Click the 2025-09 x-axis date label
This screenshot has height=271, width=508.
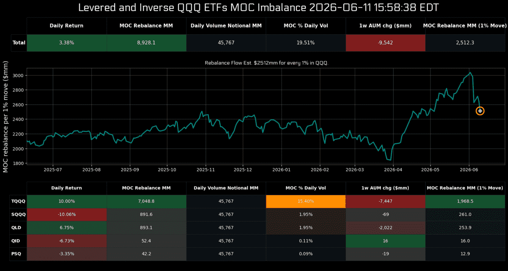click(x=130, y=169)
